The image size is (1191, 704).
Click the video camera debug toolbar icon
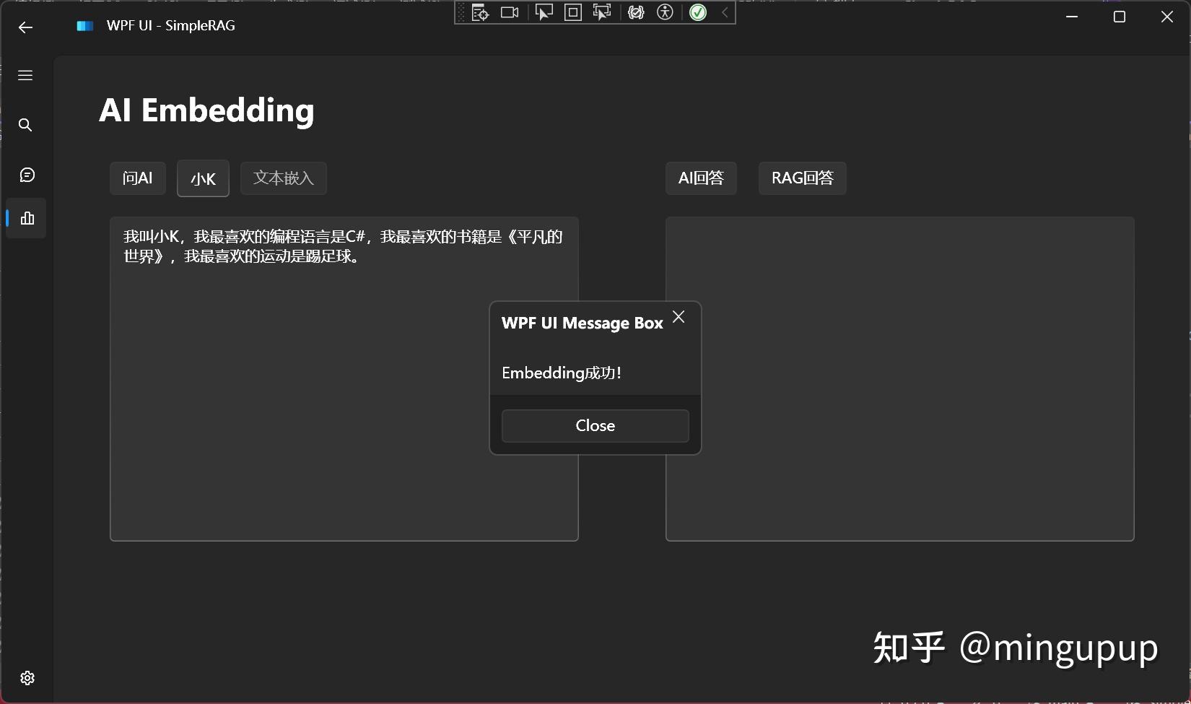tap(510, 12)
